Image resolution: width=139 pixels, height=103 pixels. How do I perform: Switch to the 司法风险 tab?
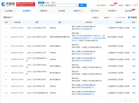click(27, 11)
